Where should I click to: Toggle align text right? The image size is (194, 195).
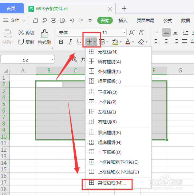pyautogui.click(x=175, y=42)
